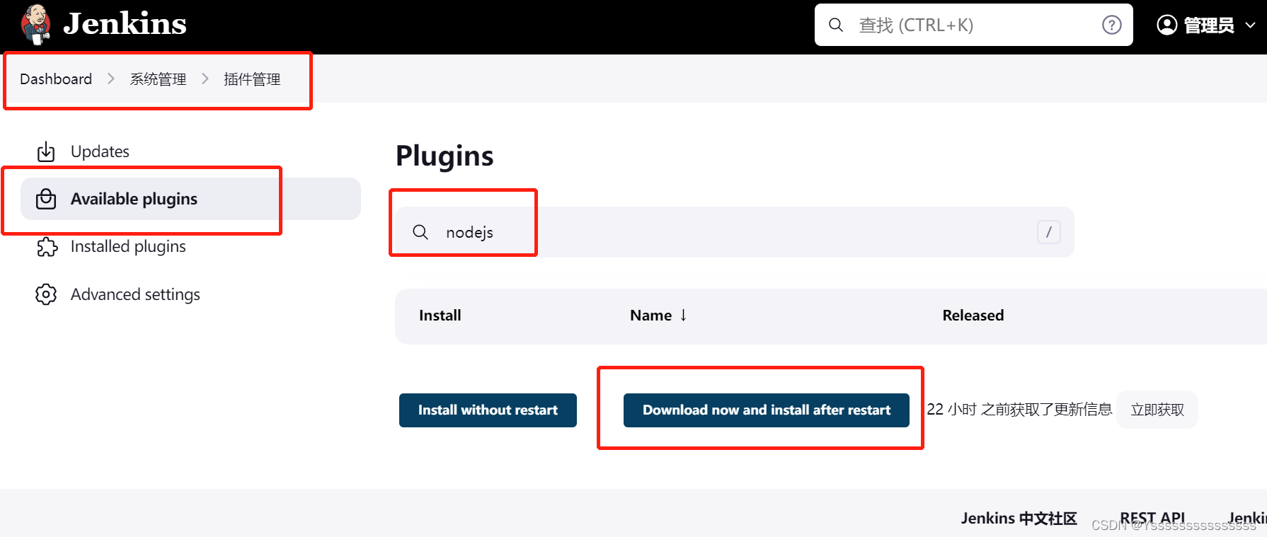Expand the chevron after 系统管理 breadcrumb
1267x537 pixels.
tap(205, 79)
